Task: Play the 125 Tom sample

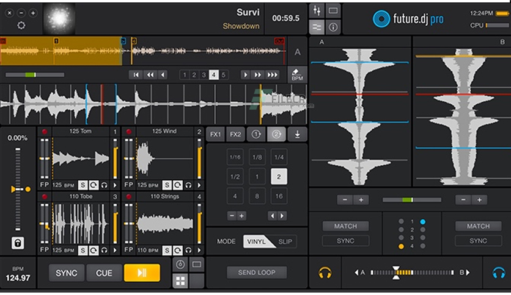Action: click(x=115, y=185)
